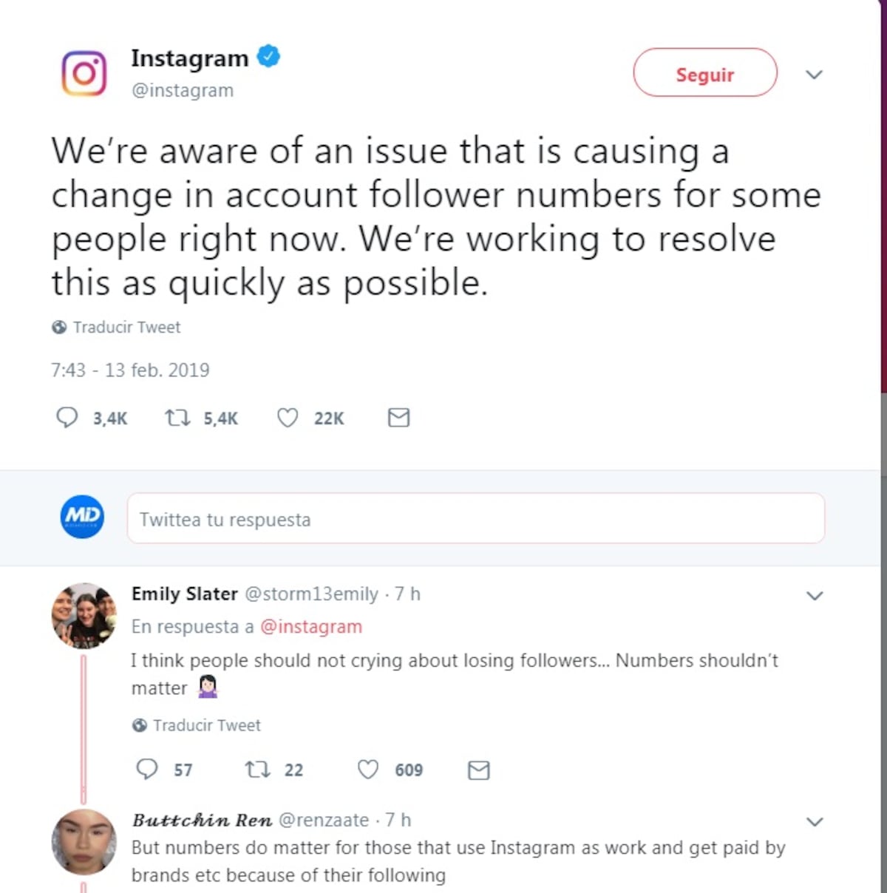Click the globe icon beside Traducir Tweet
The width and height of the screenshot is (887, 893).
click(61, 326)
